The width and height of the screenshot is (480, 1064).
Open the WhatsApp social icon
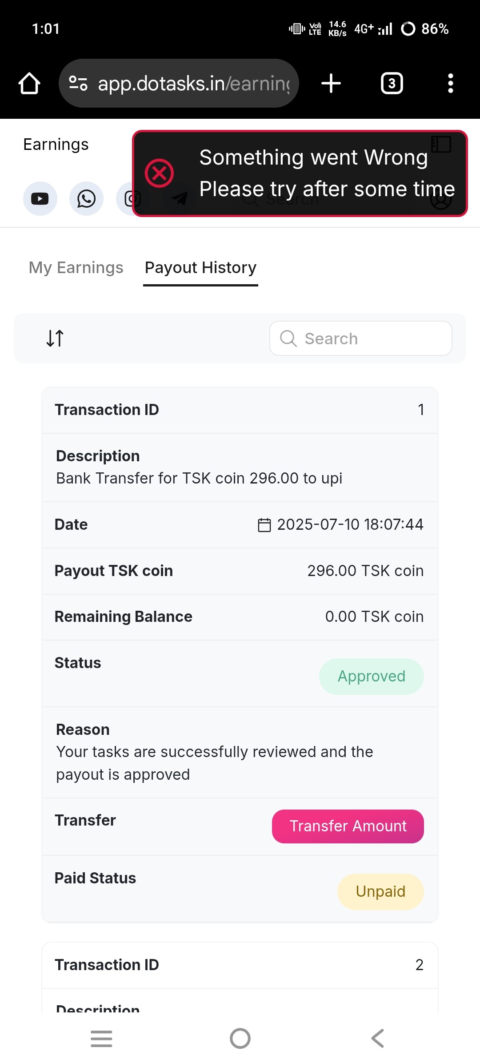[86, 198]
